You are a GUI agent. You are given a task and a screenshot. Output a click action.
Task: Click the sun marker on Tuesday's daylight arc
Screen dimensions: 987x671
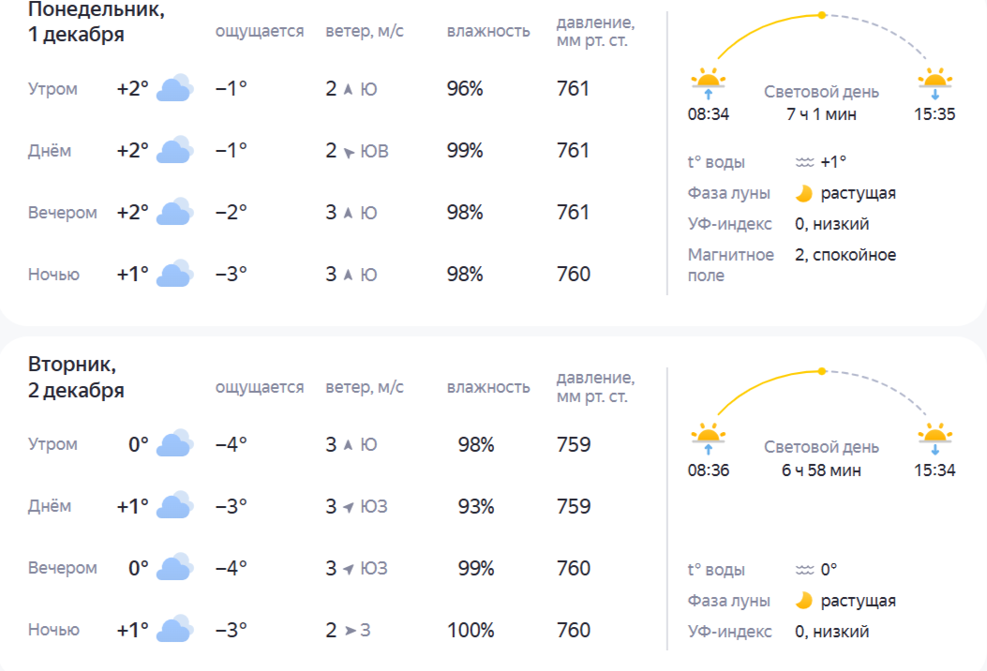(x=822, y=371)
